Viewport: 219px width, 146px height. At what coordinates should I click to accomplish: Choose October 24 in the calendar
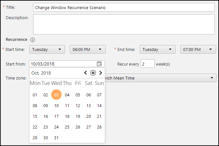pyautogui.click(x=57, y=127)
